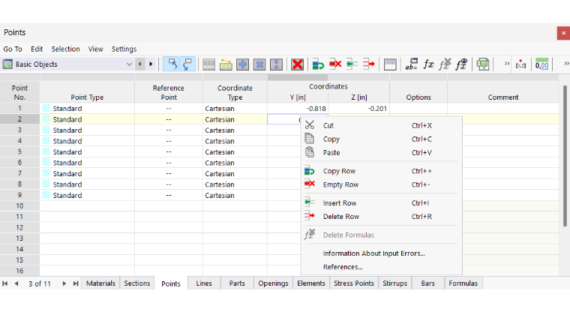
Task: Click the gray table grid icon
Action: [208, 64]
